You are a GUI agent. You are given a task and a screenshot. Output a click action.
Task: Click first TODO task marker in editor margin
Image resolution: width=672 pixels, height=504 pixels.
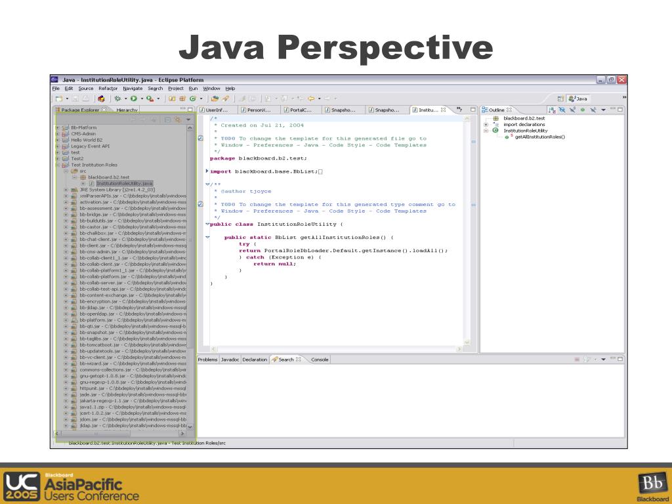click(x=200, y=138)
